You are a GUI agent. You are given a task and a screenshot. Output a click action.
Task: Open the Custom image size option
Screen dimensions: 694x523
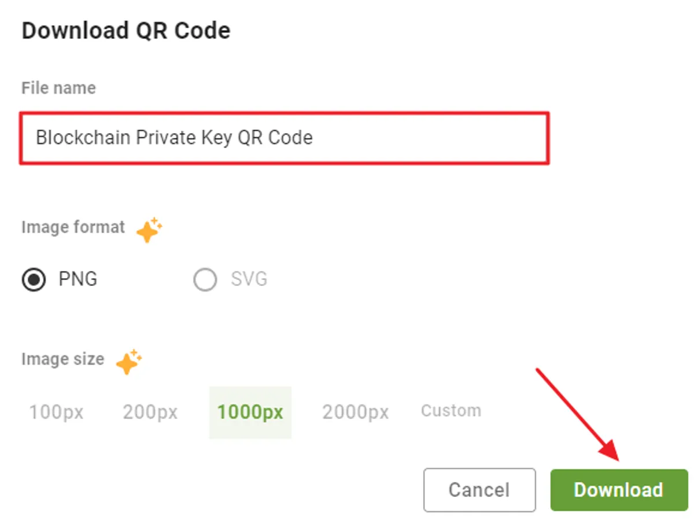tap(451, 411)
